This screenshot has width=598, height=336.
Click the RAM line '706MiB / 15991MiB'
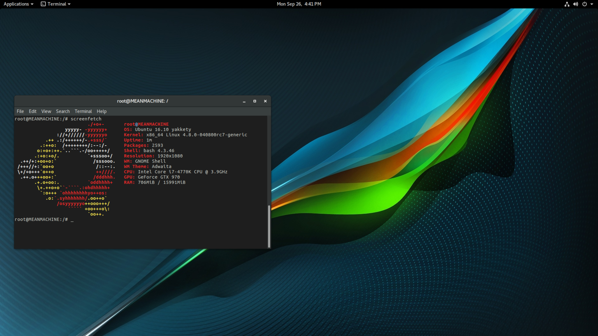(155, 182)
